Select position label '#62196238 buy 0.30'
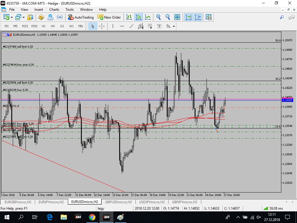 click(x=16, y=90)
